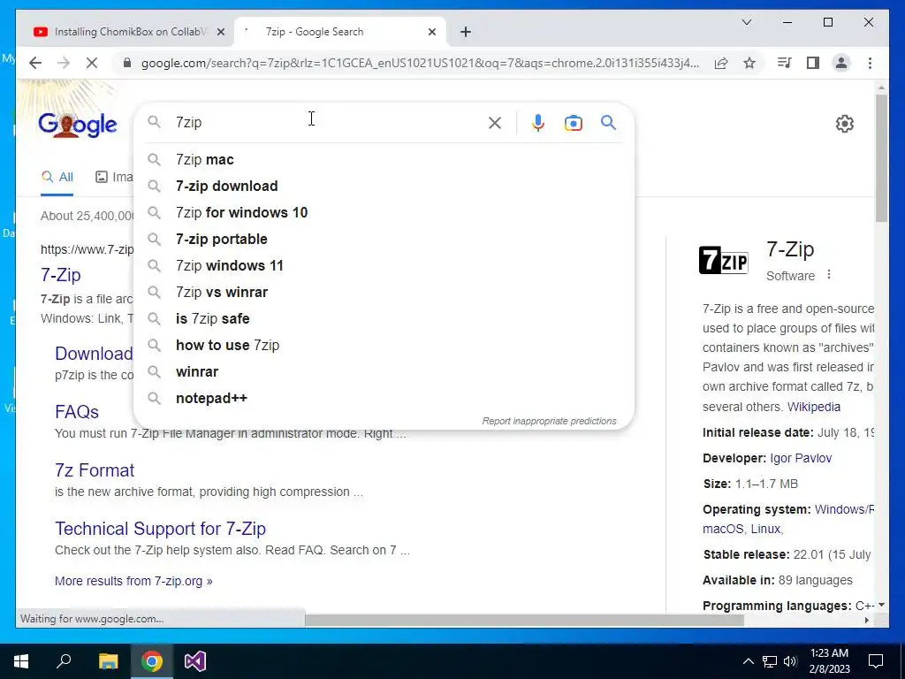Image resolution: width=905 pixels, height=679 pixels.
Task: Select the 7zip Google Search tab
Action: 339,32
